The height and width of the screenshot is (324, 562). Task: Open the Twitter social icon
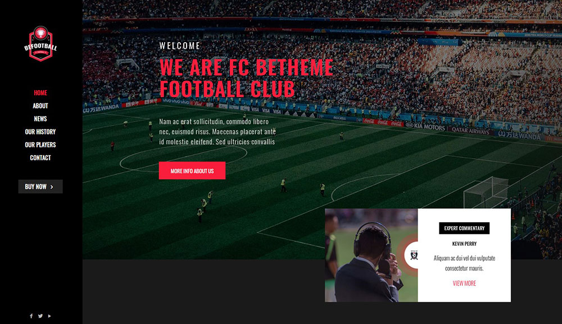coord(40,316)
